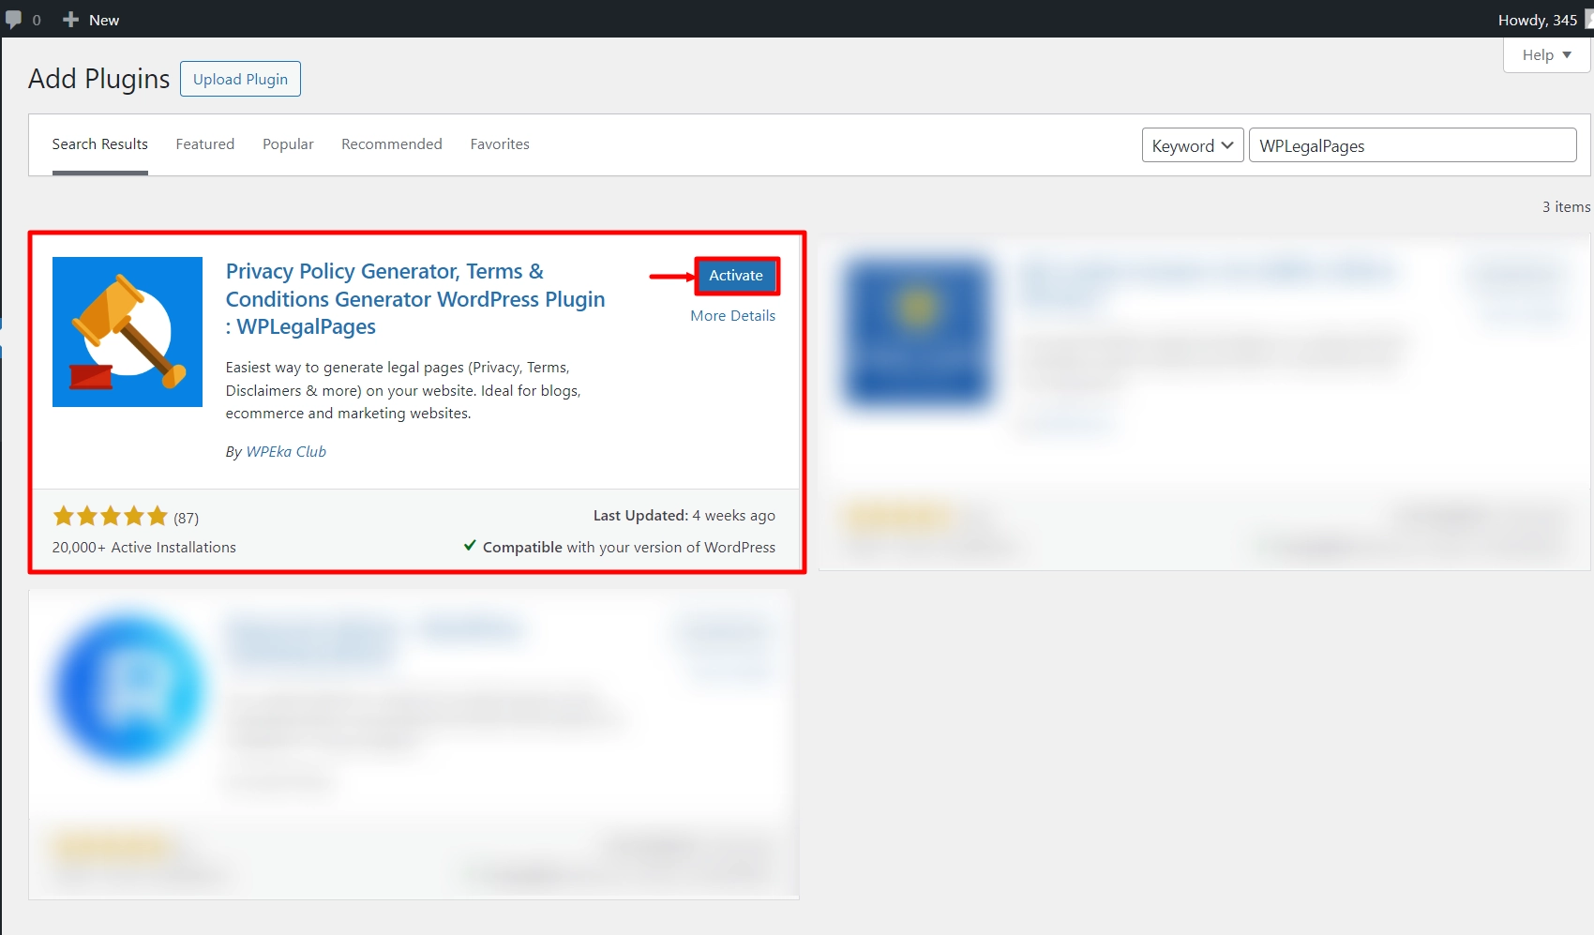Activate the WPLegalPages plugin

pos(736,275)
